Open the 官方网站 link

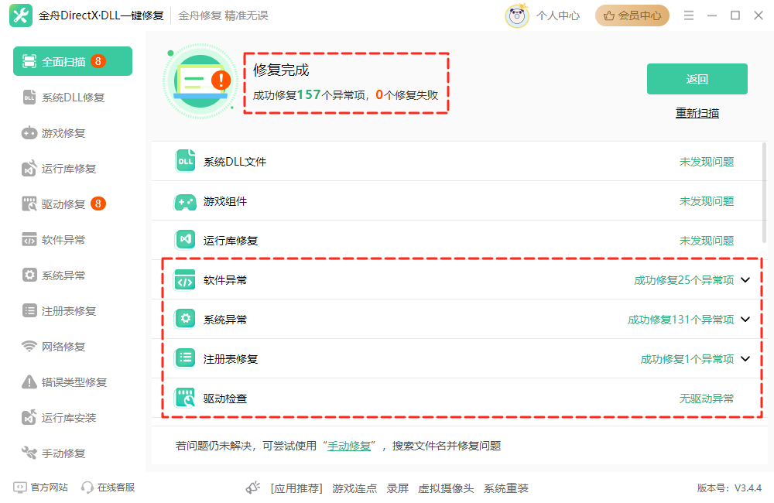[49, 488]
